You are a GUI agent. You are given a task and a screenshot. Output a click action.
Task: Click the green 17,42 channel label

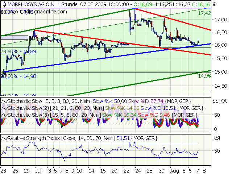coord(204,13)
